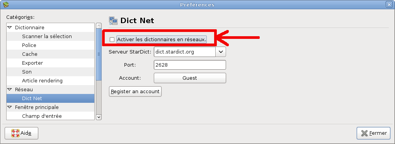Click the Port input field
Viewport: 395px width, 144px height.
(190, 65)
